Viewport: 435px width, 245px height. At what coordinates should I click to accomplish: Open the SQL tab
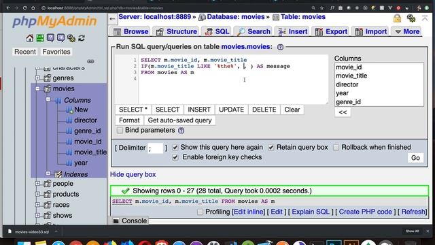click(x=216, y=32)
